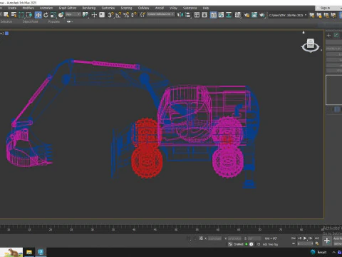342x257 pixels.
Task: Open the Graph Editors menu
Action: (x=68, y=8)
